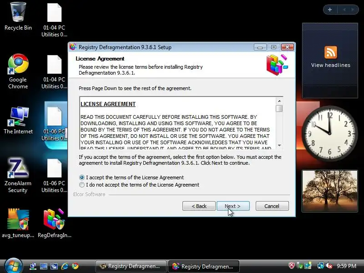Click Switch between windows quick launch icon
The image size is (364, 273).
54,266
